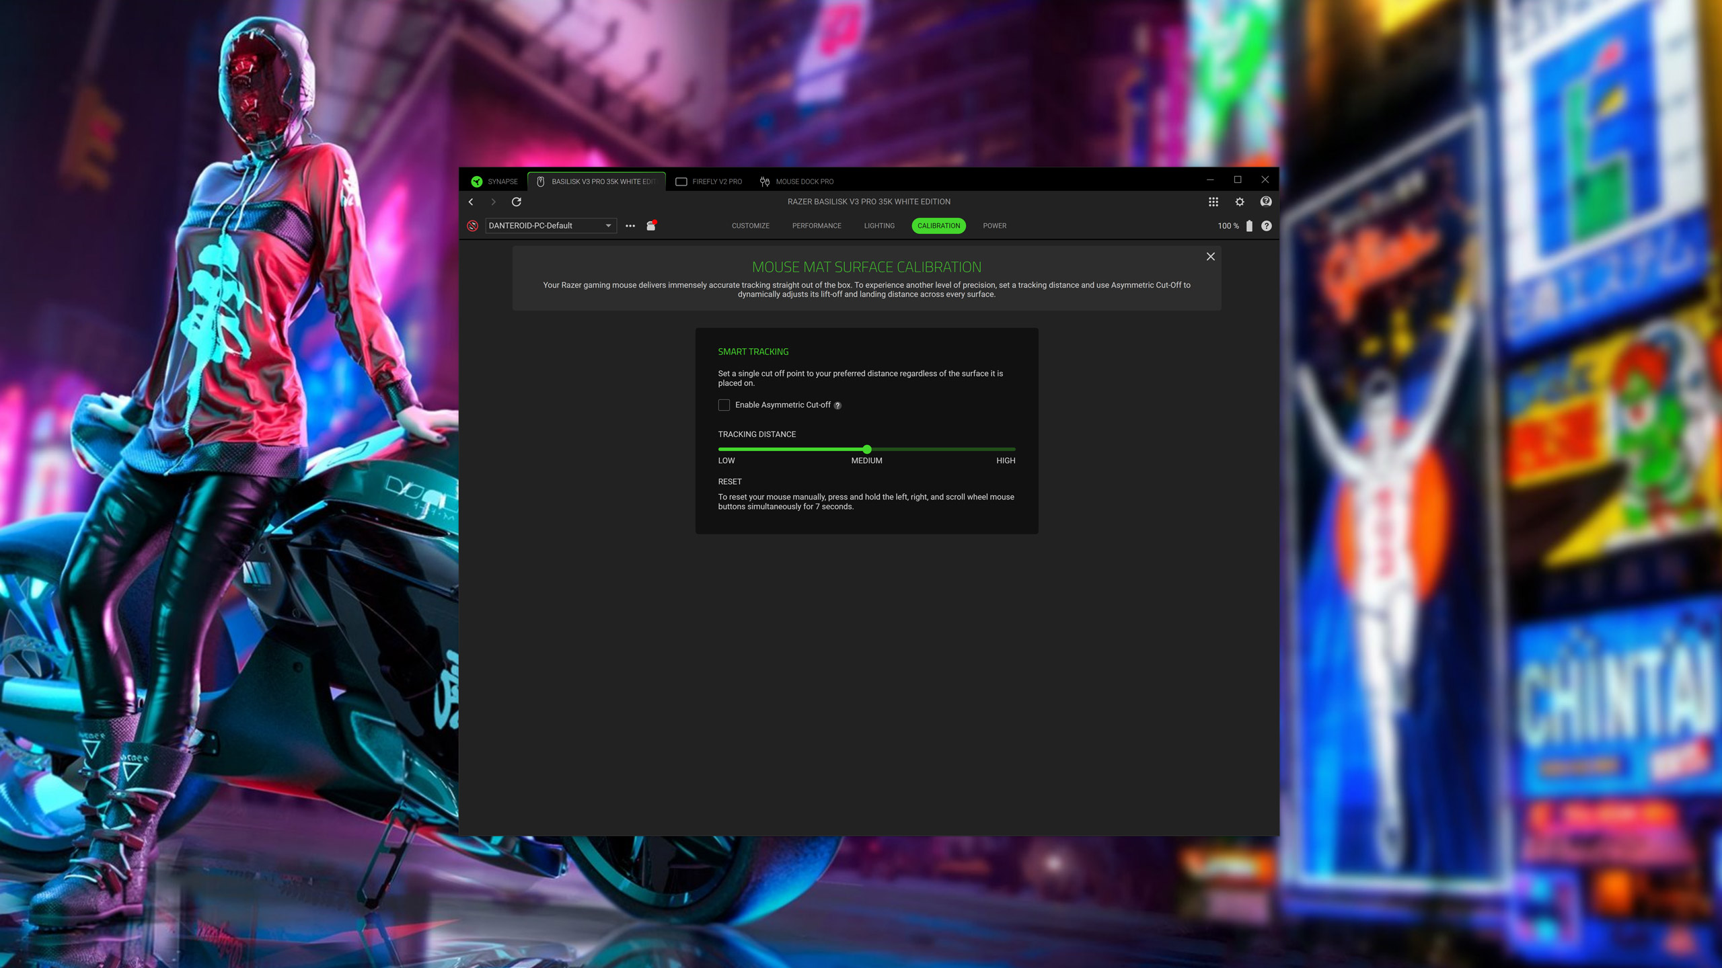Select the Performance tab
Screen dimensions: 1722x968
[x=816, y=226]
